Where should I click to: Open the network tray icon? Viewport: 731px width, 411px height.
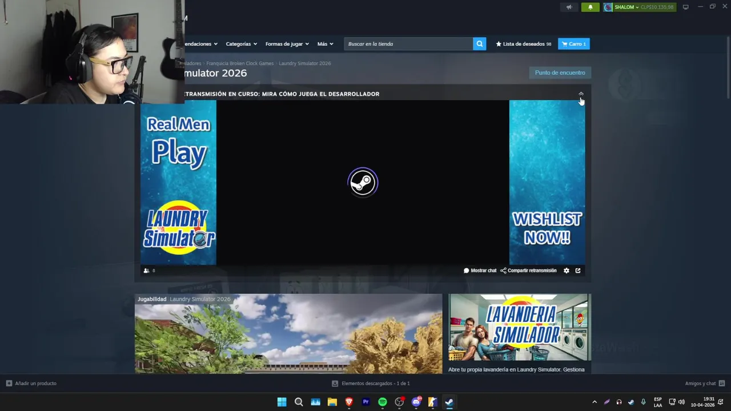pos(672,402)
